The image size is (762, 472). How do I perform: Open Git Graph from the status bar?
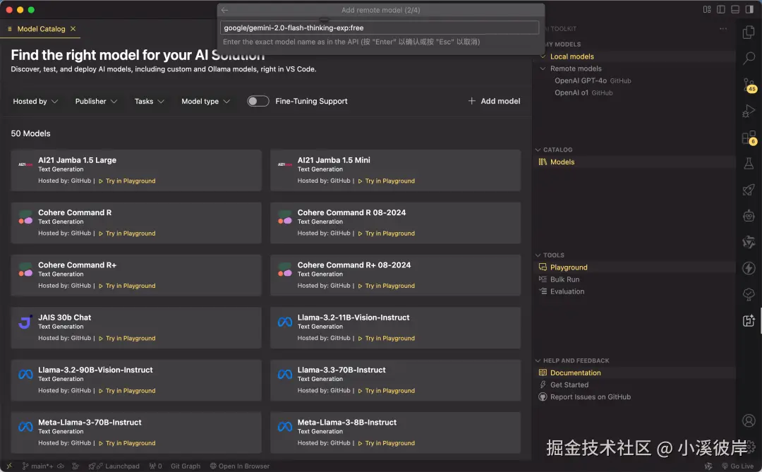tap(185, 466)
